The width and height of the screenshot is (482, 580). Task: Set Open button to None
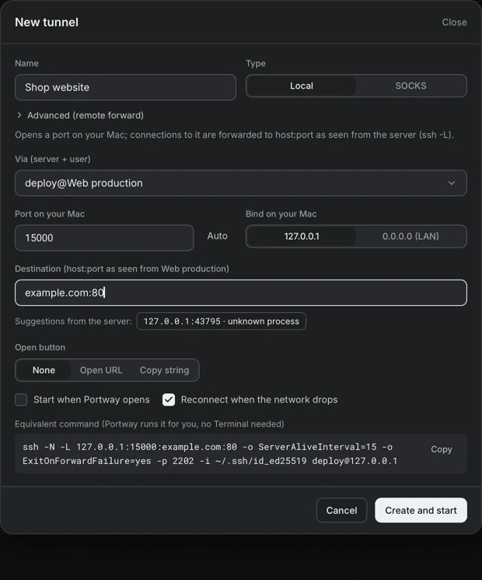tap(44, 371)
